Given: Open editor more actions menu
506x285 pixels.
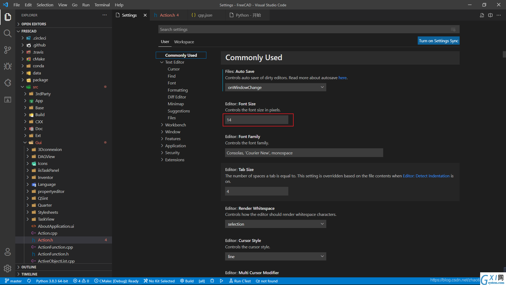Looking at the screenshot, I should point(499,15).
